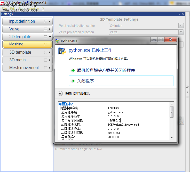This screenshot has width=190, height=172.
Task: Click 联机检查解决方案并关闭该程序 option
Action: 106,70
